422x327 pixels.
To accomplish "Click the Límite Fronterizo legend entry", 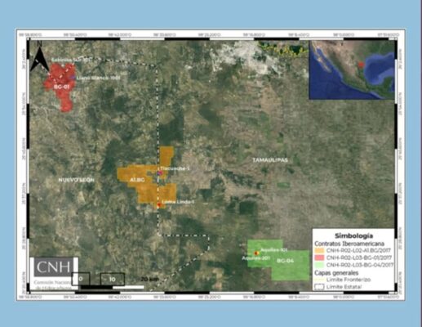I will [x=343, y=280].
